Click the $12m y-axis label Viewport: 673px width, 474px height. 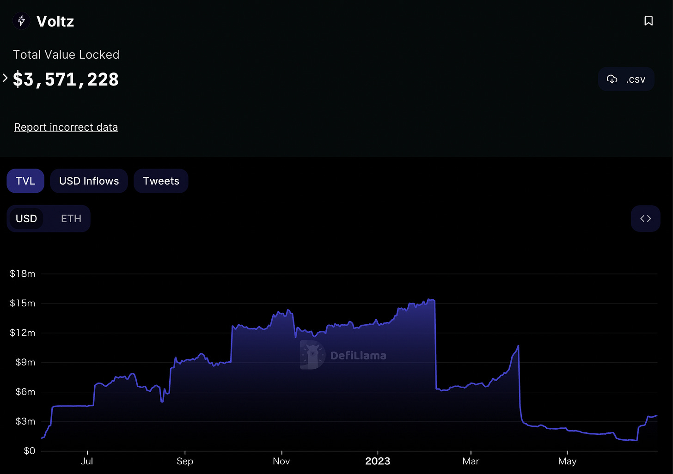(x=23, y=333)
